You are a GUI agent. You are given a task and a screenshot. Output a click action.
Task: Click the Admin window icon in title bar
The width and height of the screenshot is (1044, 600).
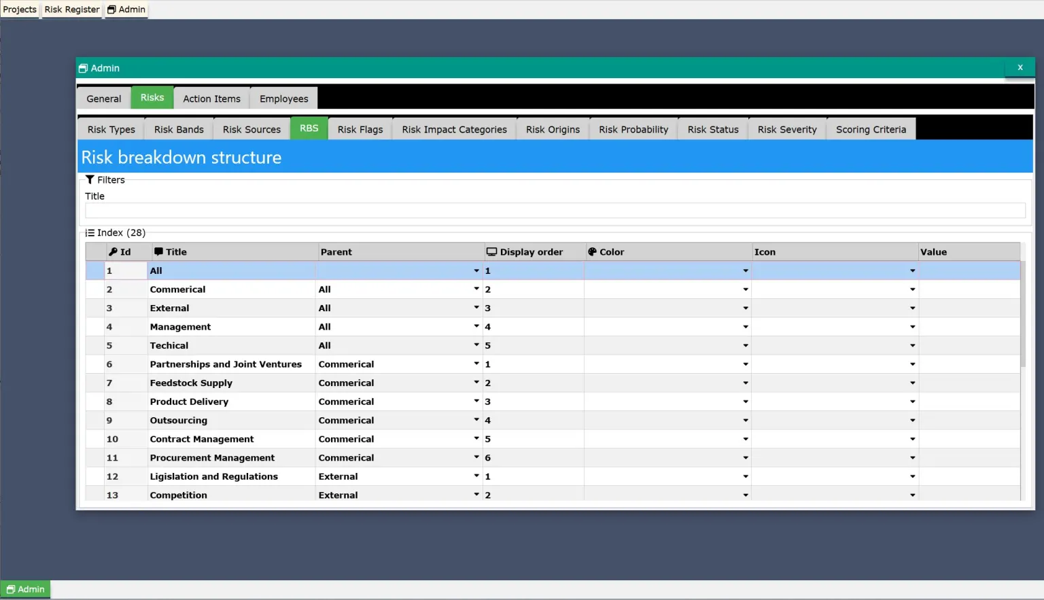(83, 69)
